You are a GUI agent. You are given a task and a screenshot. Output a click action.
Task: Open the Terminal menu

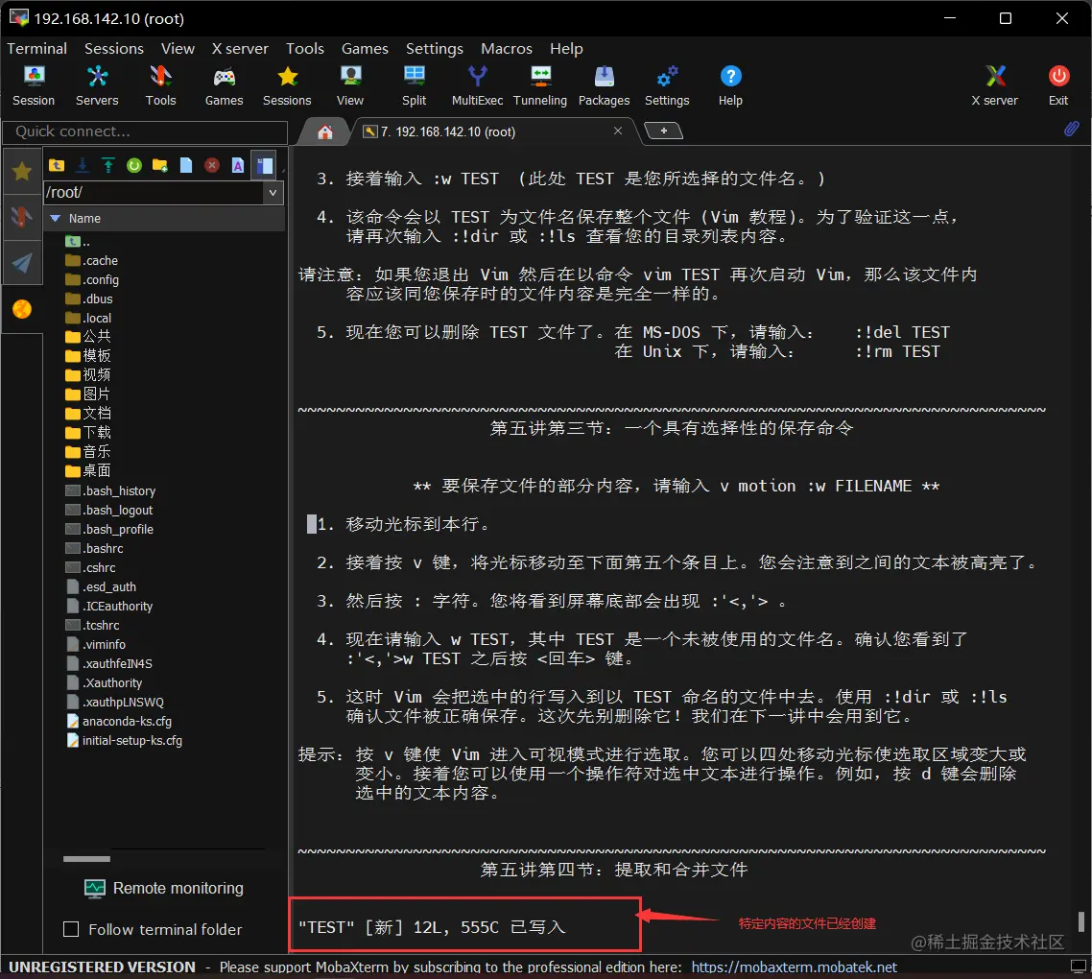pyautogui.click(x=36, y=48)
